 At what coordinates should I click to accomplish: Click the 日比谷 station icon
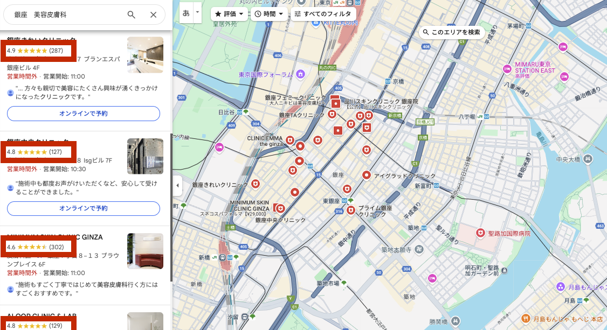240,112
